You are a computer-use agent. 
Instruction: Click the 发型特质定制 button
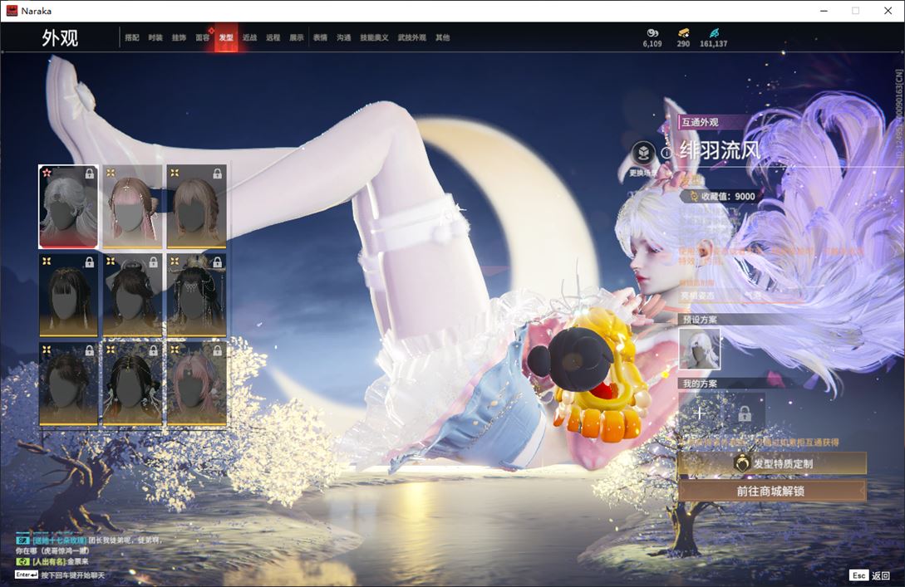(x=772, y=463)
